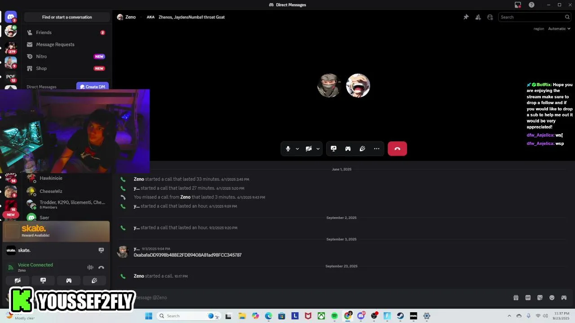Click Zeno in the 33 minutes call entry
This screenshot has width=575, height=323.
(139, 179)
